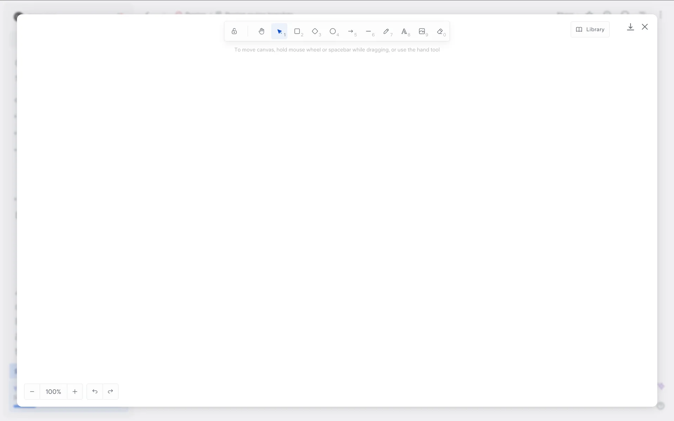Close the whiteboard dialog
Screen dimensions: 674x421
[x=645, y=27]
